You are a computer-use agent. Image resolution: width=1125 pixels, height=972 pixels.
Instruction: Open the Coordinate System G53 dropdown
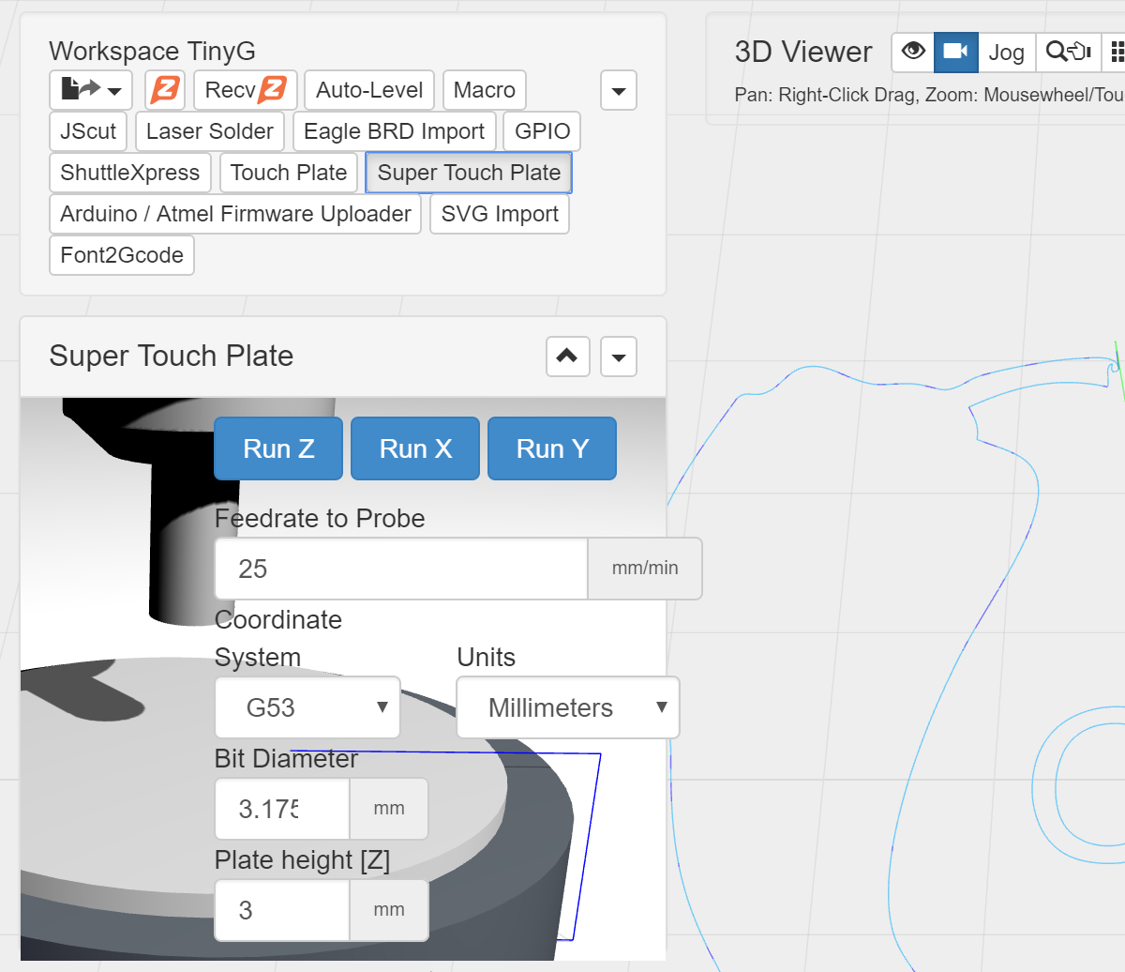pyautogui.click(x=307, y=707)
